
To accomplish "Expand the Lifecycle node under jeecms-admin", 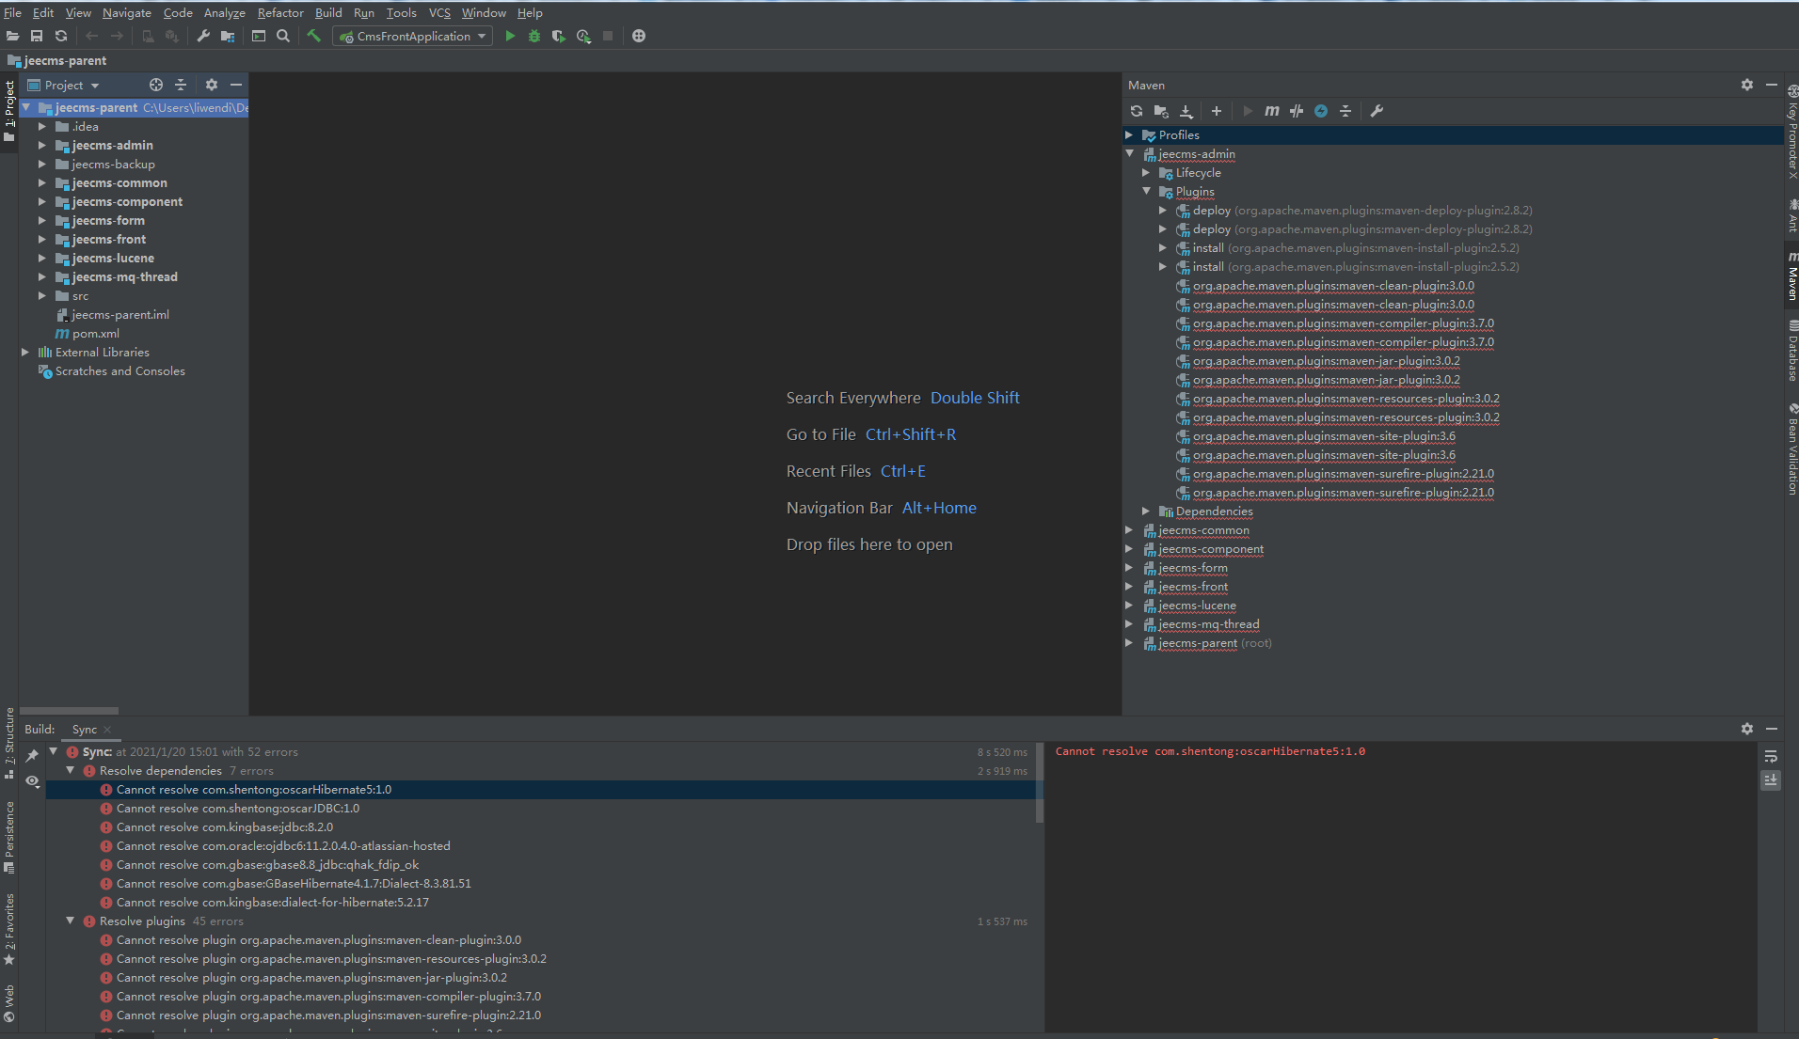I will tap(1146, 173).
